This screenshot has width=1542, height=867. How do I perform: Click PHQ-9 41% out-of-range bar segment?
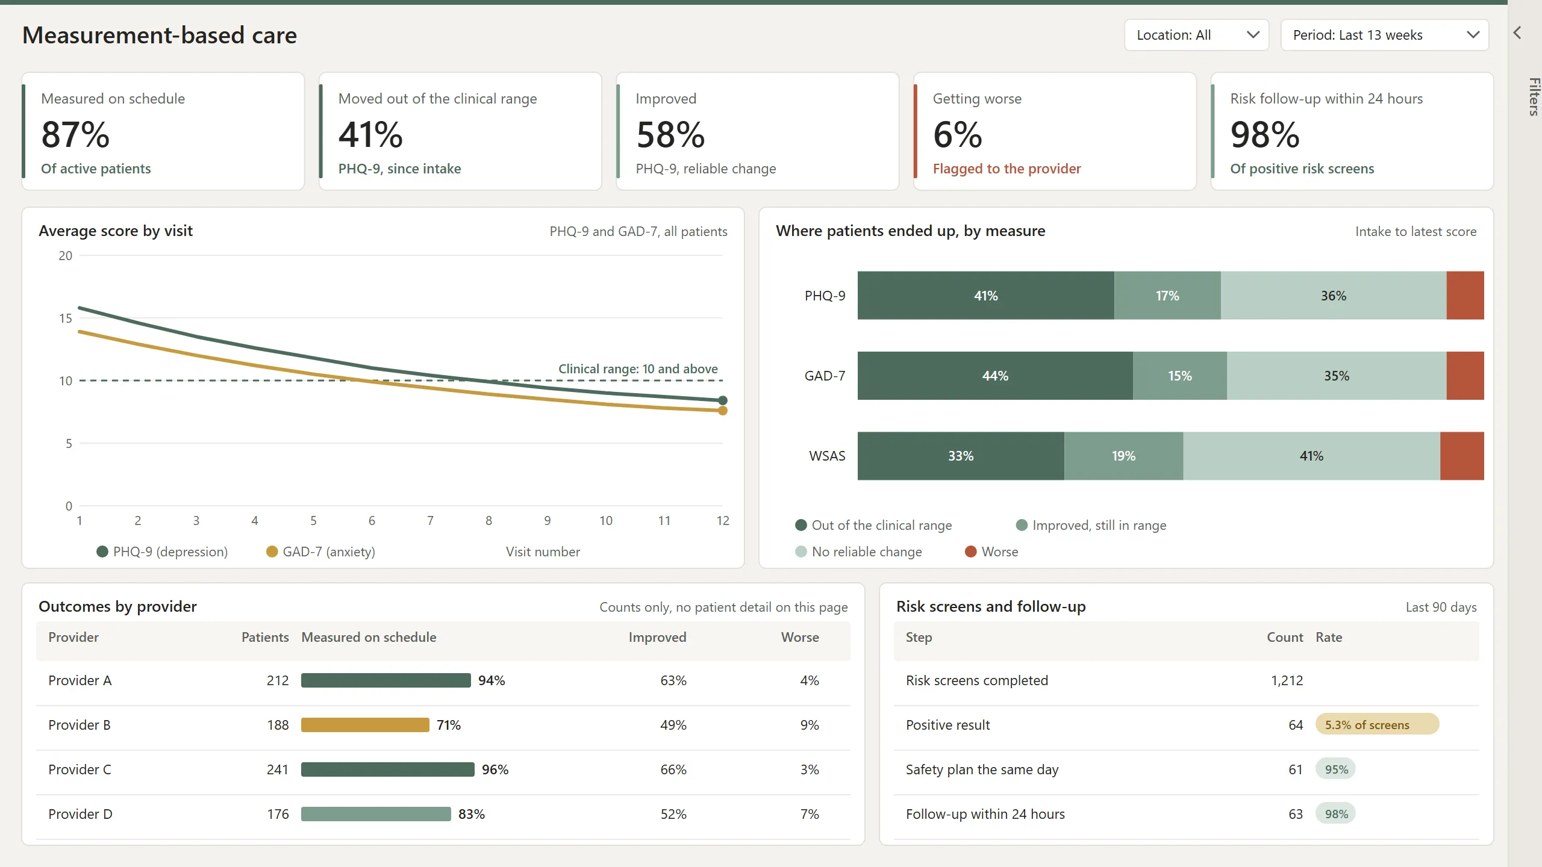(986, 296)
